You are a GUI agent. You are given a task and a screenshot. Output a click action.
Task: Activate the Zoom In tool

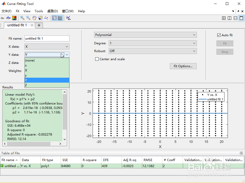click(x=22, y=18)
